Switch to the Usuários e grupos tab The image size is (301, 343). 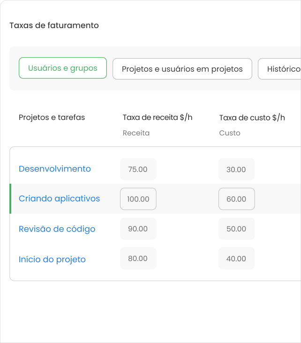pos(63,68)
